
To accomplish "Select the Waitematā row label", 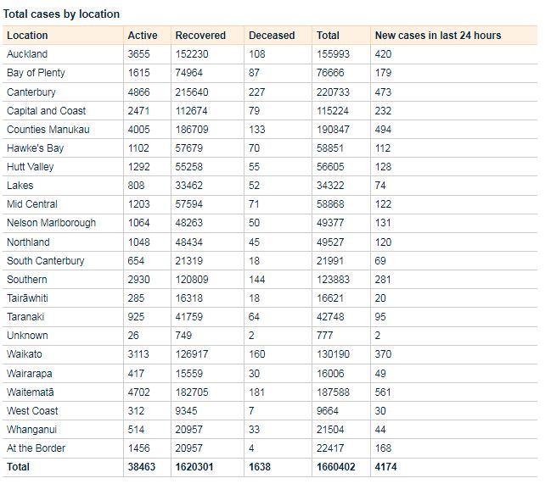I will 30,392.
